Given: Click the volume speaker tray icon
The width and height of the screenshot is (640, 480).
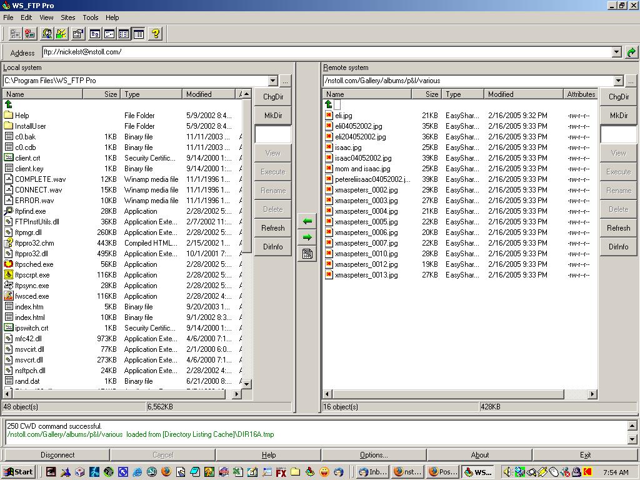Looking at the screenshot, I should coord(507,472).
